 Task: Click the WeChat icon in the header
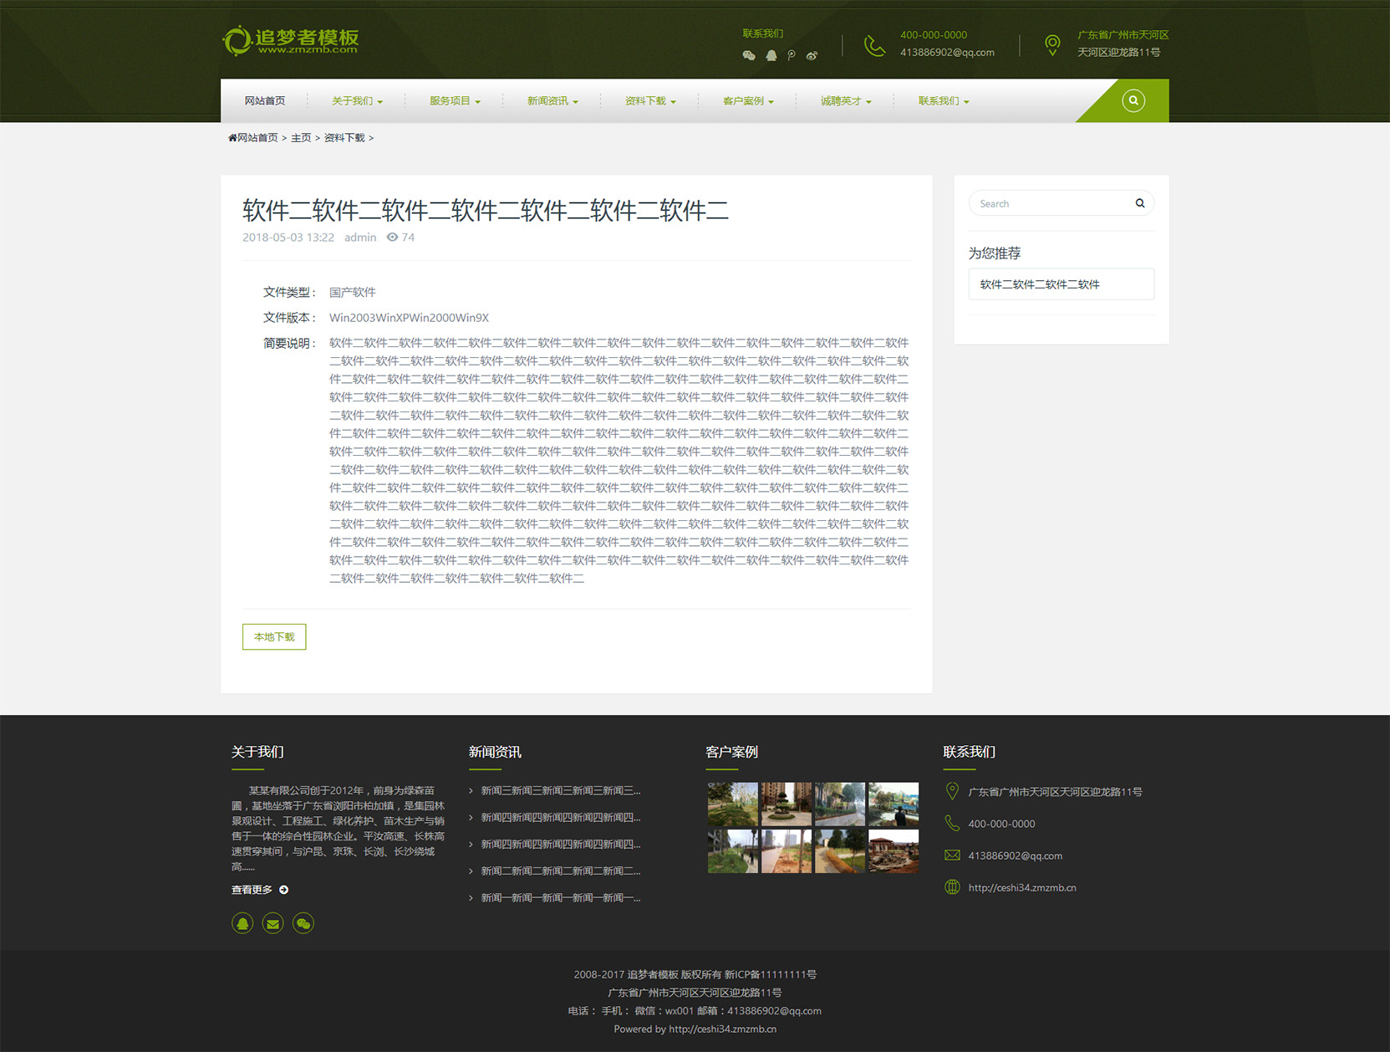(748, 56)
